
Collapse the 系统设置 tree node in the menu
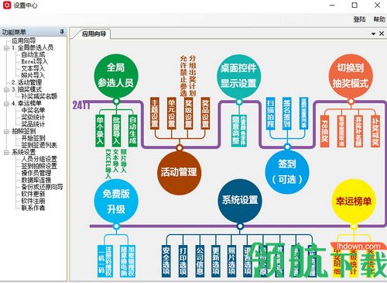[6, 153]
